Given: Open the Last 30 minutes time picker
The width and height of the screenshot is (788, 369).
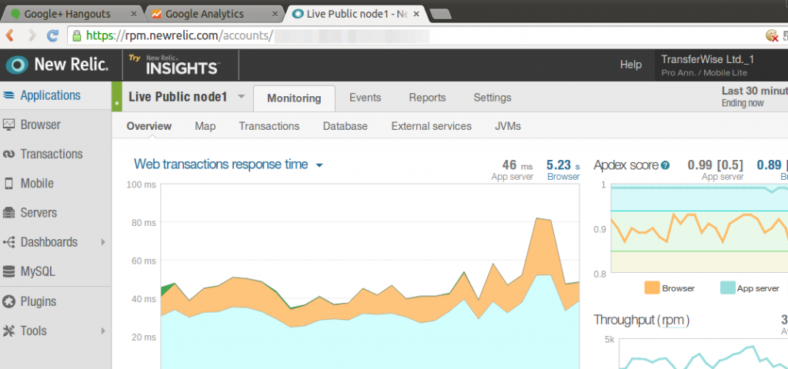Looking at the screenshot, I should pos(755,97).
